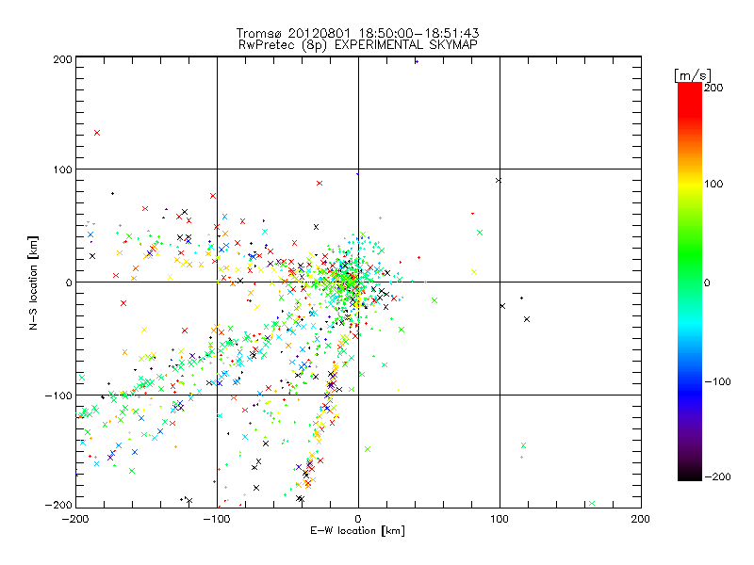Click the isolated red X marker in the upper-left plot area
754x565 pixels.
97,133
